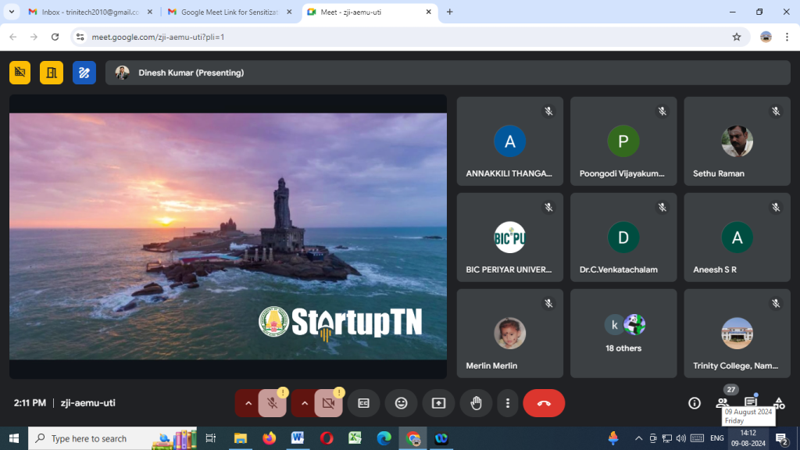Image resolution: width=800 pixels, height=450 pixels.
Task: Raise your hand in the meeting
Action: point(476,403)
